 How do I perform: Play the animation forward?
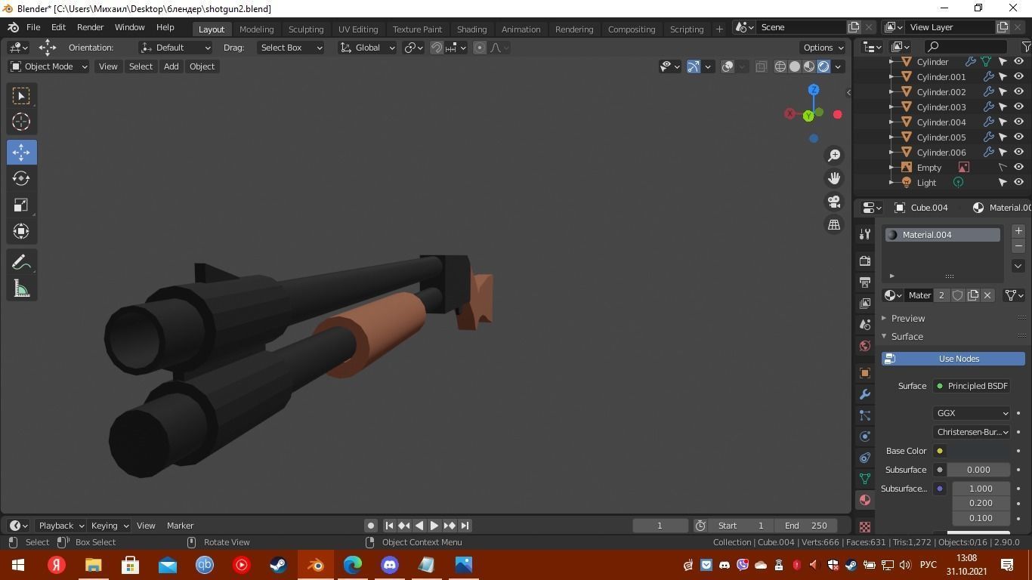click(x=434, y=526)
